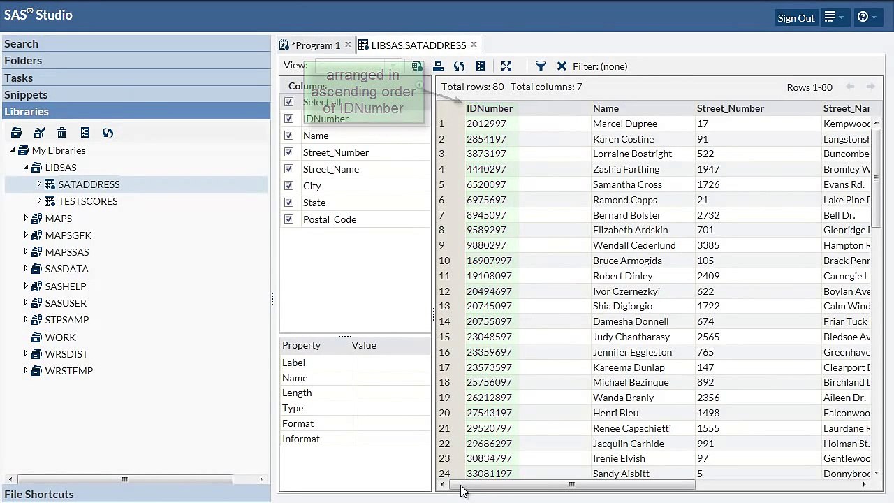Click the horizontal scrollbar of the data table
This screenshot has height=503, width=894.
[x=572, y=484]
